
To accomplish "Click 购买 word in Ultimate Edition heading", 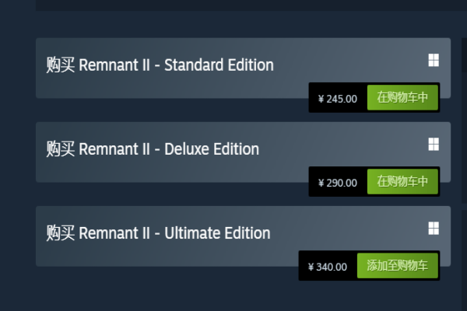I will [x=61, y=233].
